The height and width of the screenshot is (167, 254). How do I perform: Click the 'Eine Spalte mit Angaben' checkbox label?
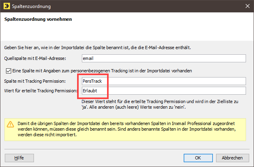(102, 71)
